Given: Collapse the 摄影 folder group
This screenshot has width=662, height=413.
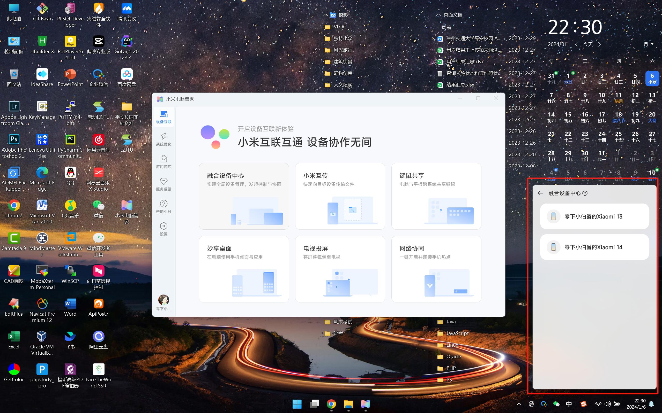Looking at the screenshot, I should point(325,15).
